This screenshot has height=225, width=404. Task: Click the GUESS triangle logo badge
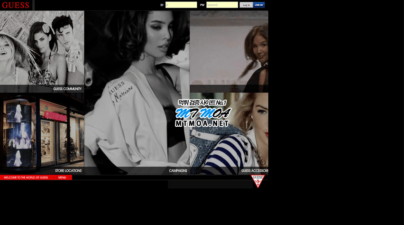[257, 181]
